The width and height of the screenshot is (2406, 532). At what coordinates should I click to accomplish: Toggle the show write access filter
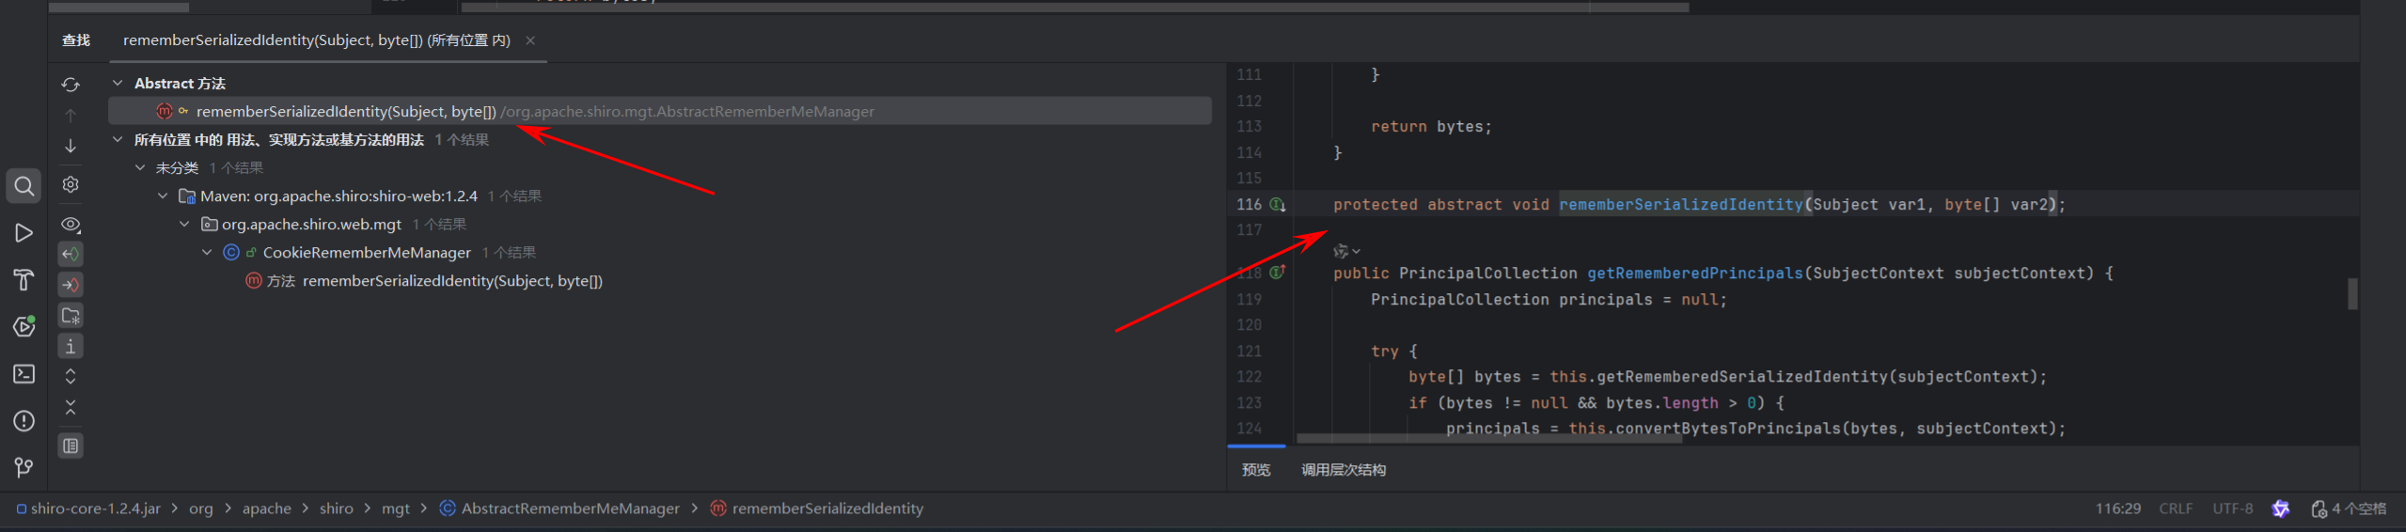point(71,285)
